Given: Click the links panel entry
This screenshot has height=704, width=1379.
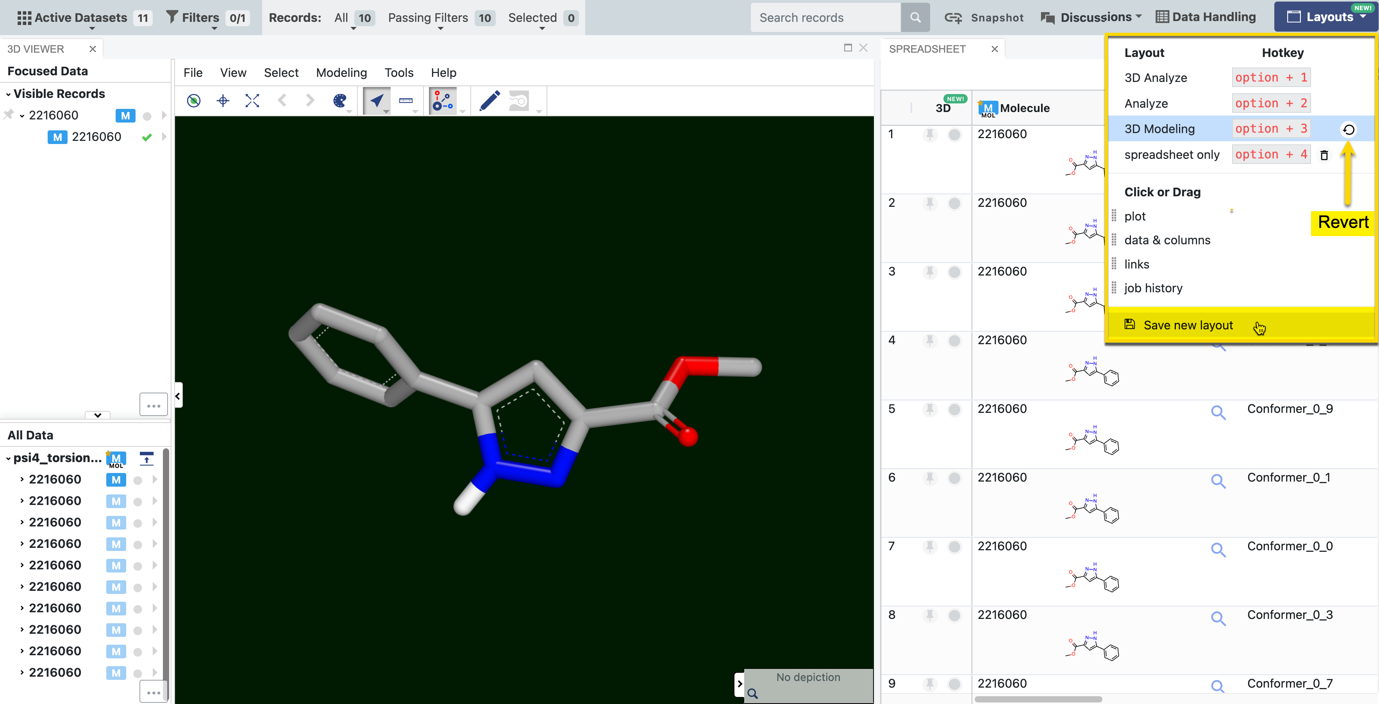Looking at the screenshot, I should tap(1136, 264).
